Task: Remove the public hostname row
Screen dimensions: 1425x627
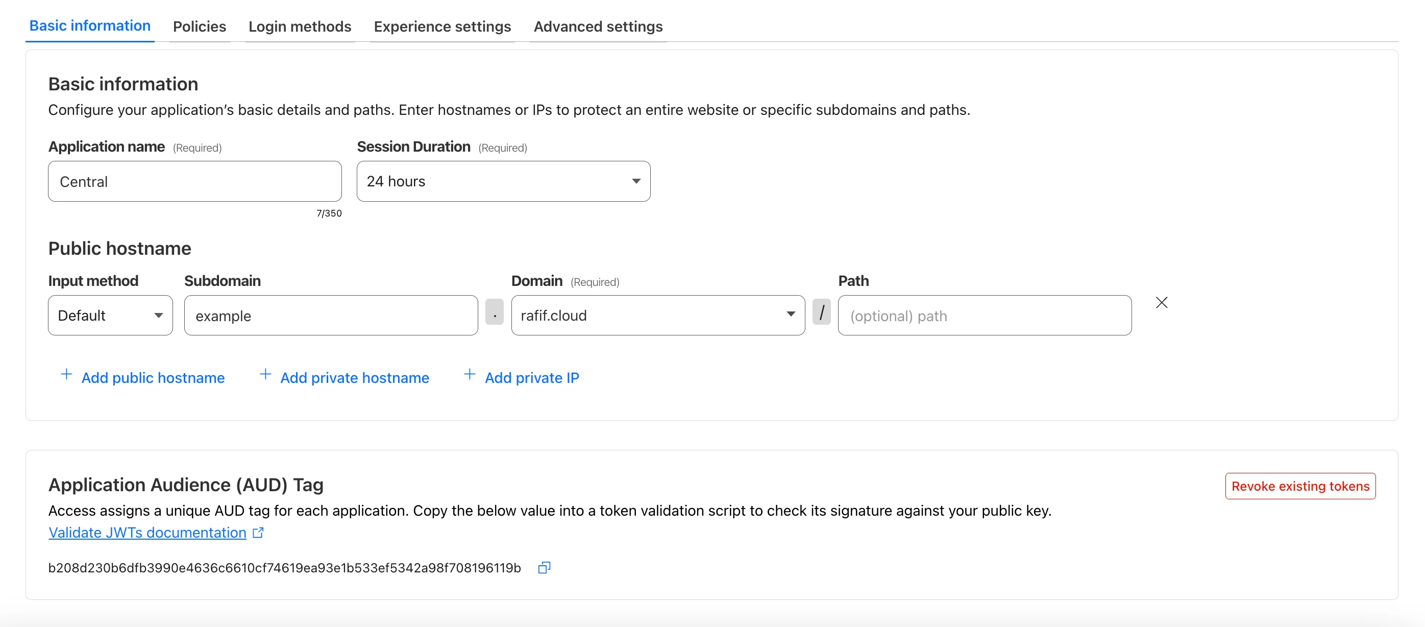Action: point(1161,303)
